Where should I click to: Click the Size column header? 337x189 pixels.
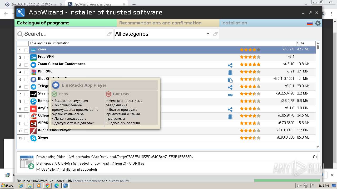pos(306,43)
